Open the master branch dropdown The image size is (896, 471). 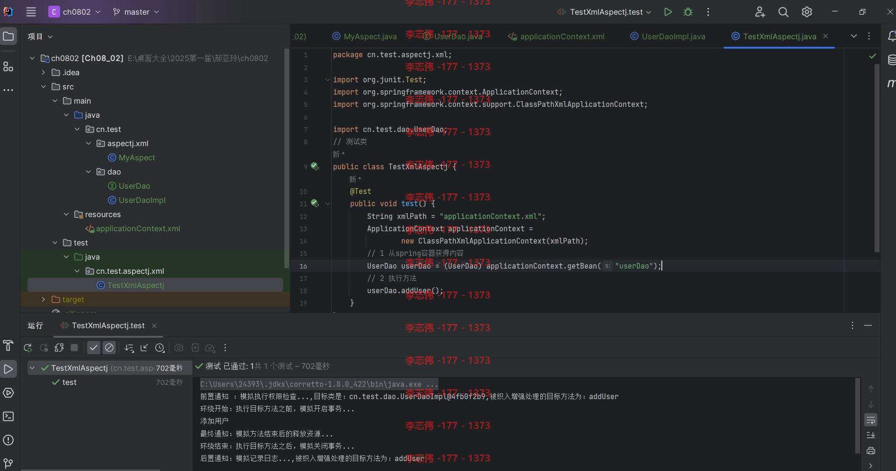coord(136,12)
